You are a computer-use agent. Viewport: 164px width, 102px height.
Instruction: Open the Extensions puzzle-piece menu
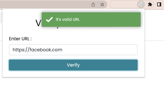coord(150,4)
